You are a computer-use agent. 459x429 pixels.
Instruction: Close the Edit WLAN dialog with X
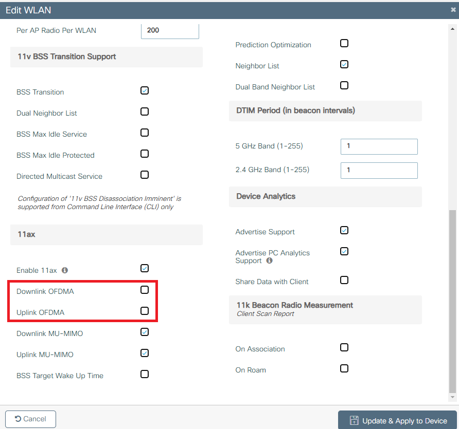pos(453,10)
